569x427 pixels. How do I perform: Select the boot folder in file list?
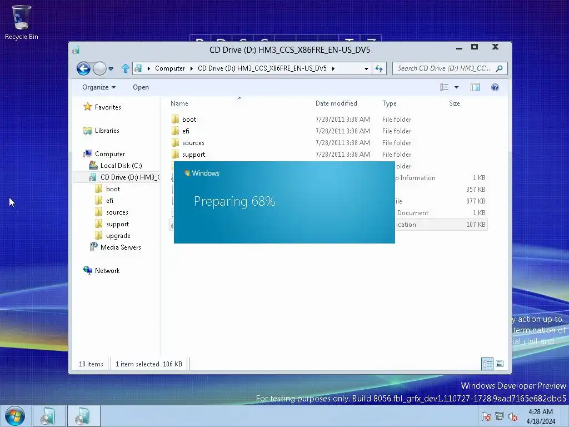click(189, 120)
